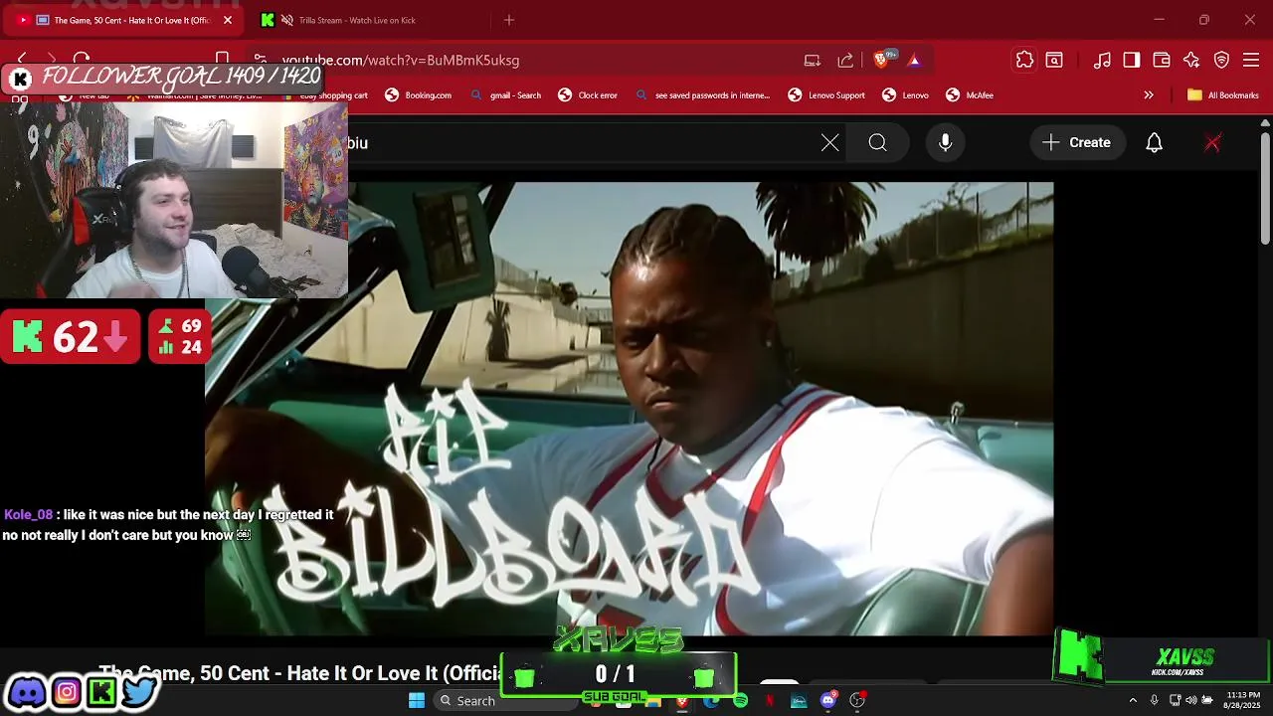Toggle the browser sidebar panel icon

click(1132, 60)
